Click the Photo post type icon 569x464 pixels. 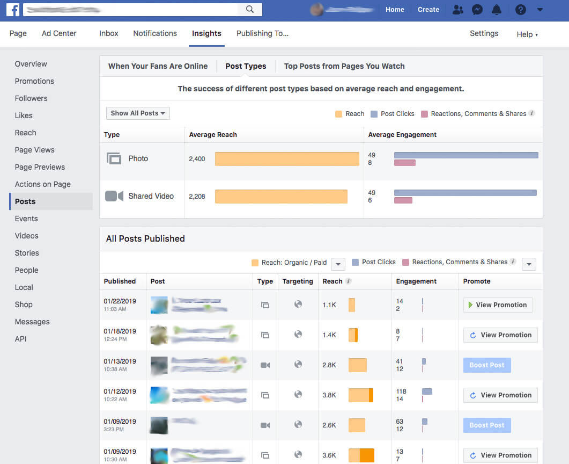point(114,158)
